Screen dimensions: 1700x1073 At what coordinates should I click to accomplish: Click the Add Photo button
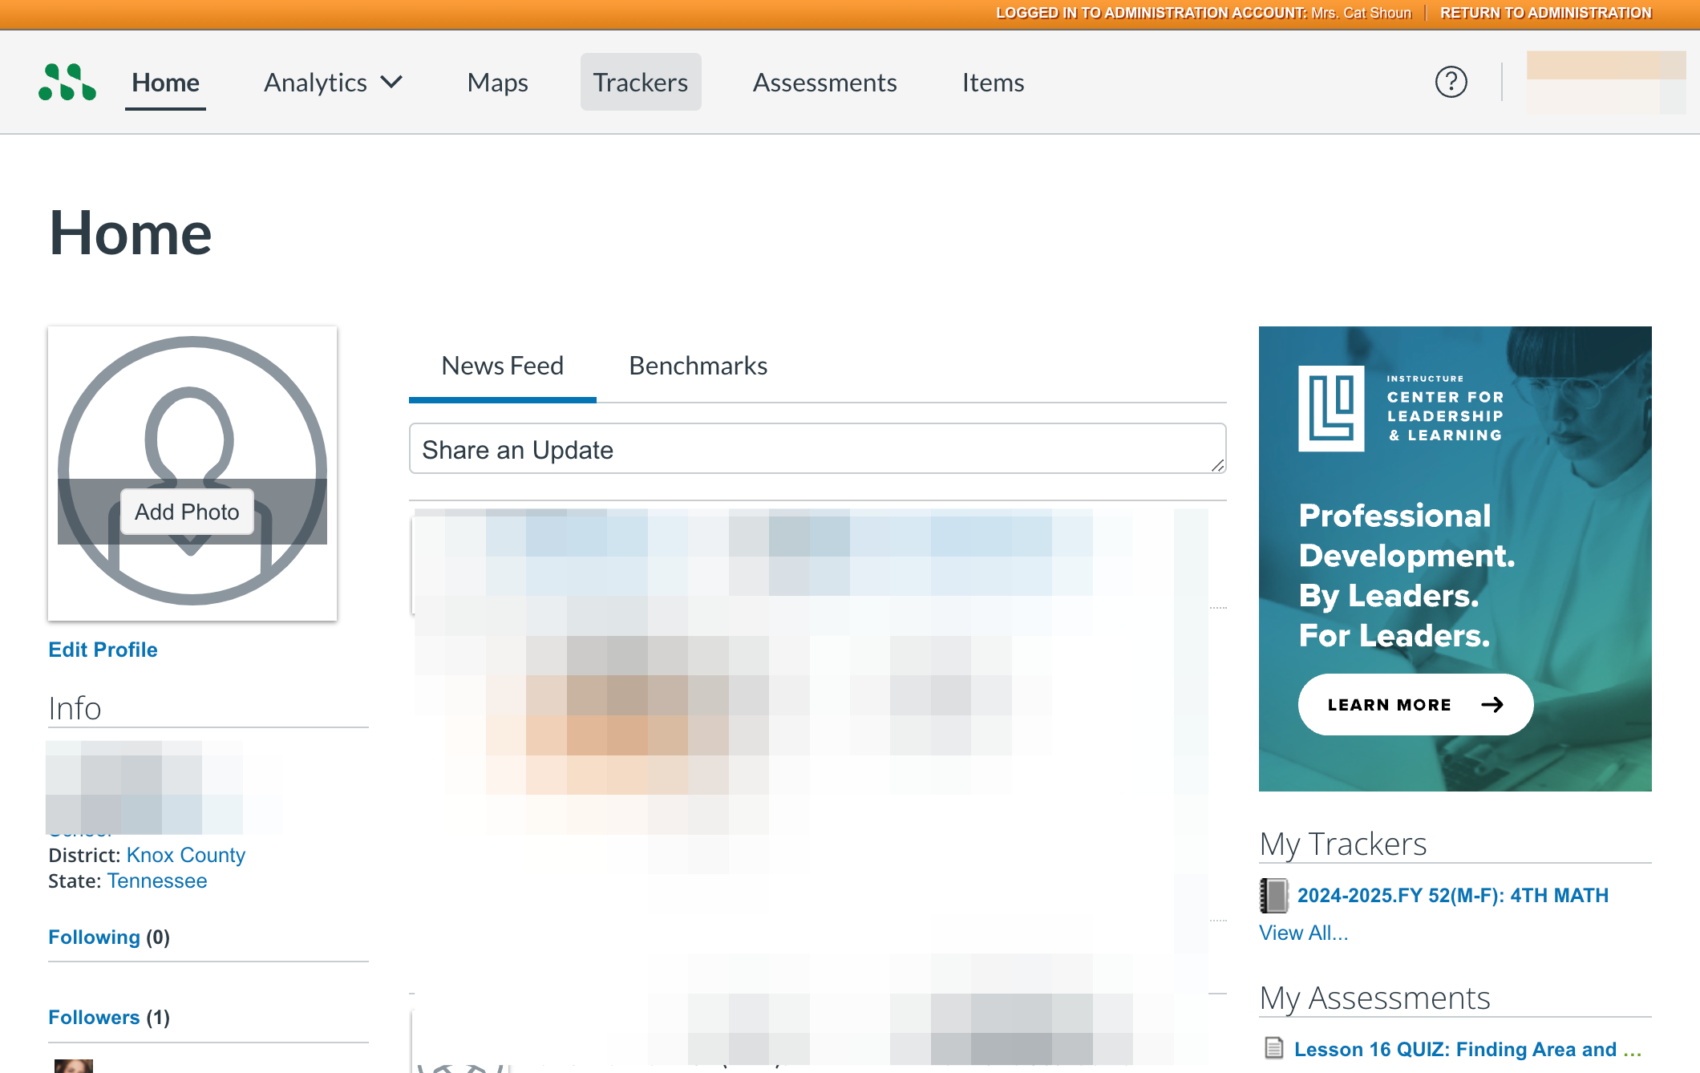click(x=187, y=512)
